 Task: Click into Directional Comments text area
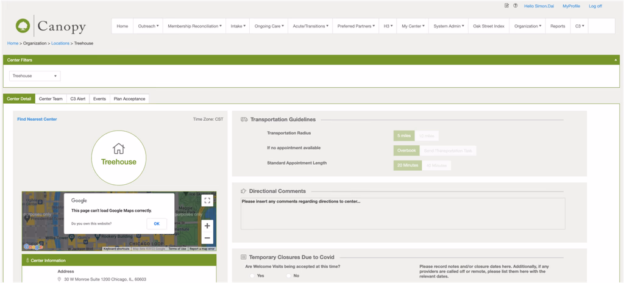tap(403, 213)
